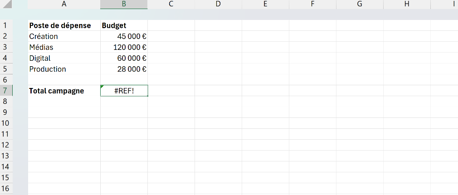Click the Select All corner triangle
Screen dimensions: 458x195
pos(6,4)
